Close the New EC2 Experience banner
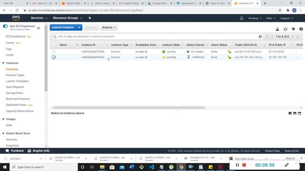 38,28
